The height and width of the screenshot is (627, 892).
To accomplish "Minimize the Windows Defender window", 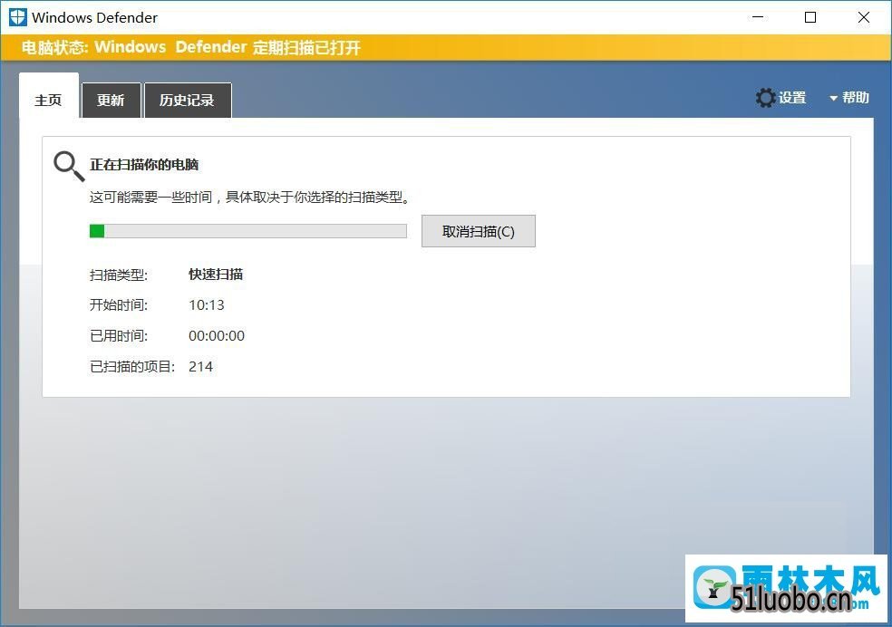I will tap(758, 17).
